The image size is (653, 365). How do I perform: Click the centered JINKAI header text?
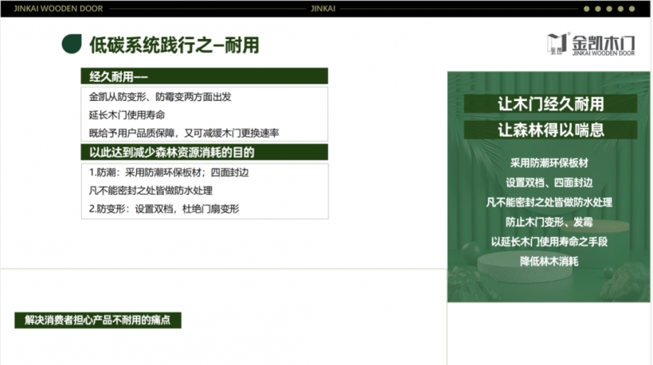[x=326, y=9]
